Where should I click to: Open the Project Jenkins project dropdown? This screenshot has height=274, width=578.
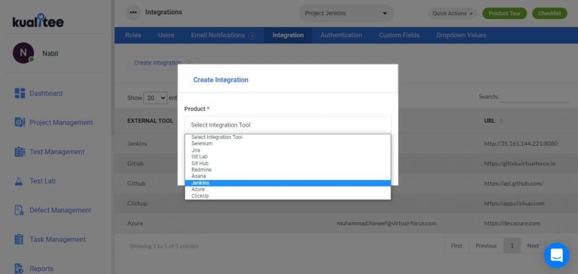346,14
